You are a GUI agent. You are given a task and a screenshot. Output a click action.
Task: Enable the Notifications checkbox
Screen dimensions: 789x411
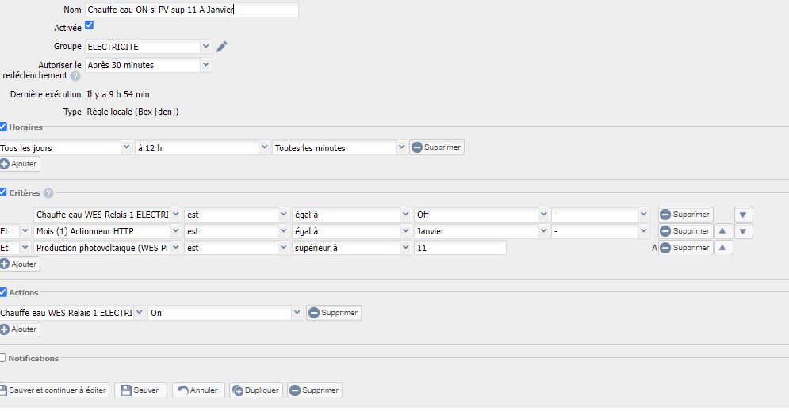[3, 358]
